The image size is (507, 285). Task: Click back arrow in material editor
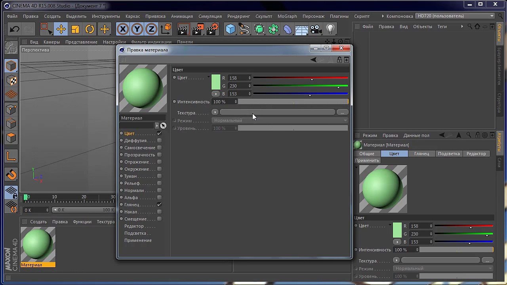tap(313, 60)
